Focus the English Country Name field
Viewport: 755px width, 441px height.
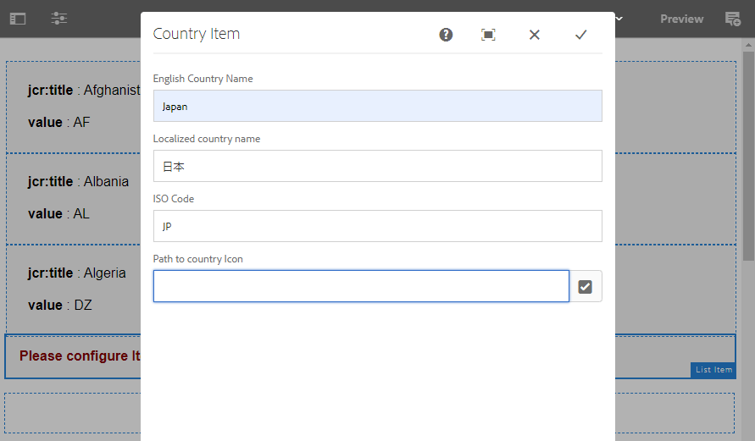pyautogui.click(x=378, y=106)
